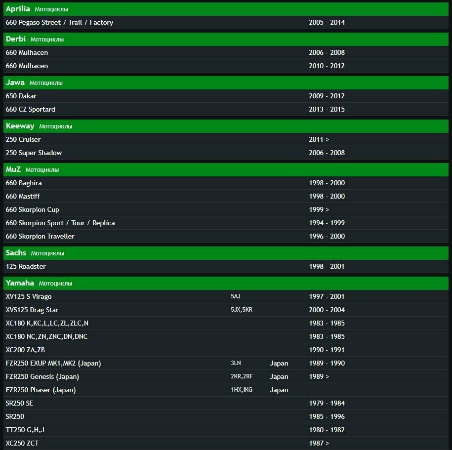Select the XC200 ZA,ZB model
This screenshot has width=452, height=450.
pos(25,350)
